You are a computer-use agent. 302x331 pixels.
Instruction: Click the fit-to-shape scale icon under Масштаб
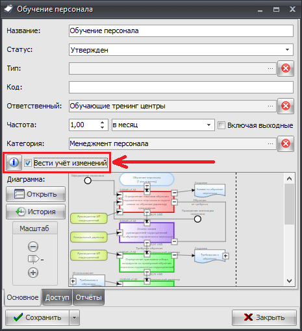(34, 260)
